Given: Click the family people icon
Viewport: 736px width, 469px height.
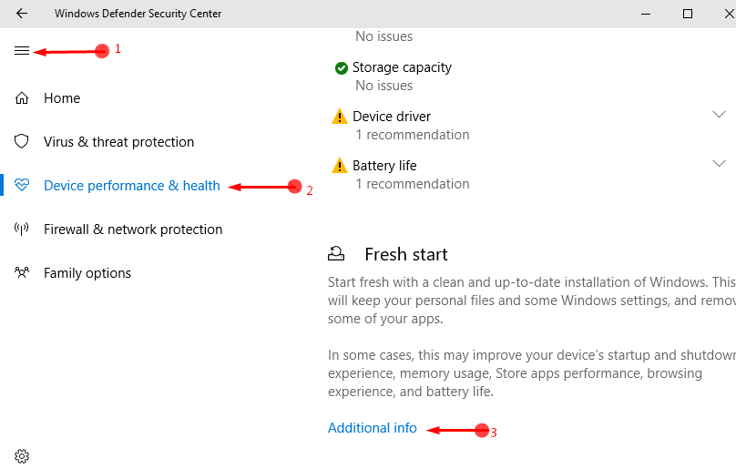Looking at the screenshot, I should click(x=22, y=272).
